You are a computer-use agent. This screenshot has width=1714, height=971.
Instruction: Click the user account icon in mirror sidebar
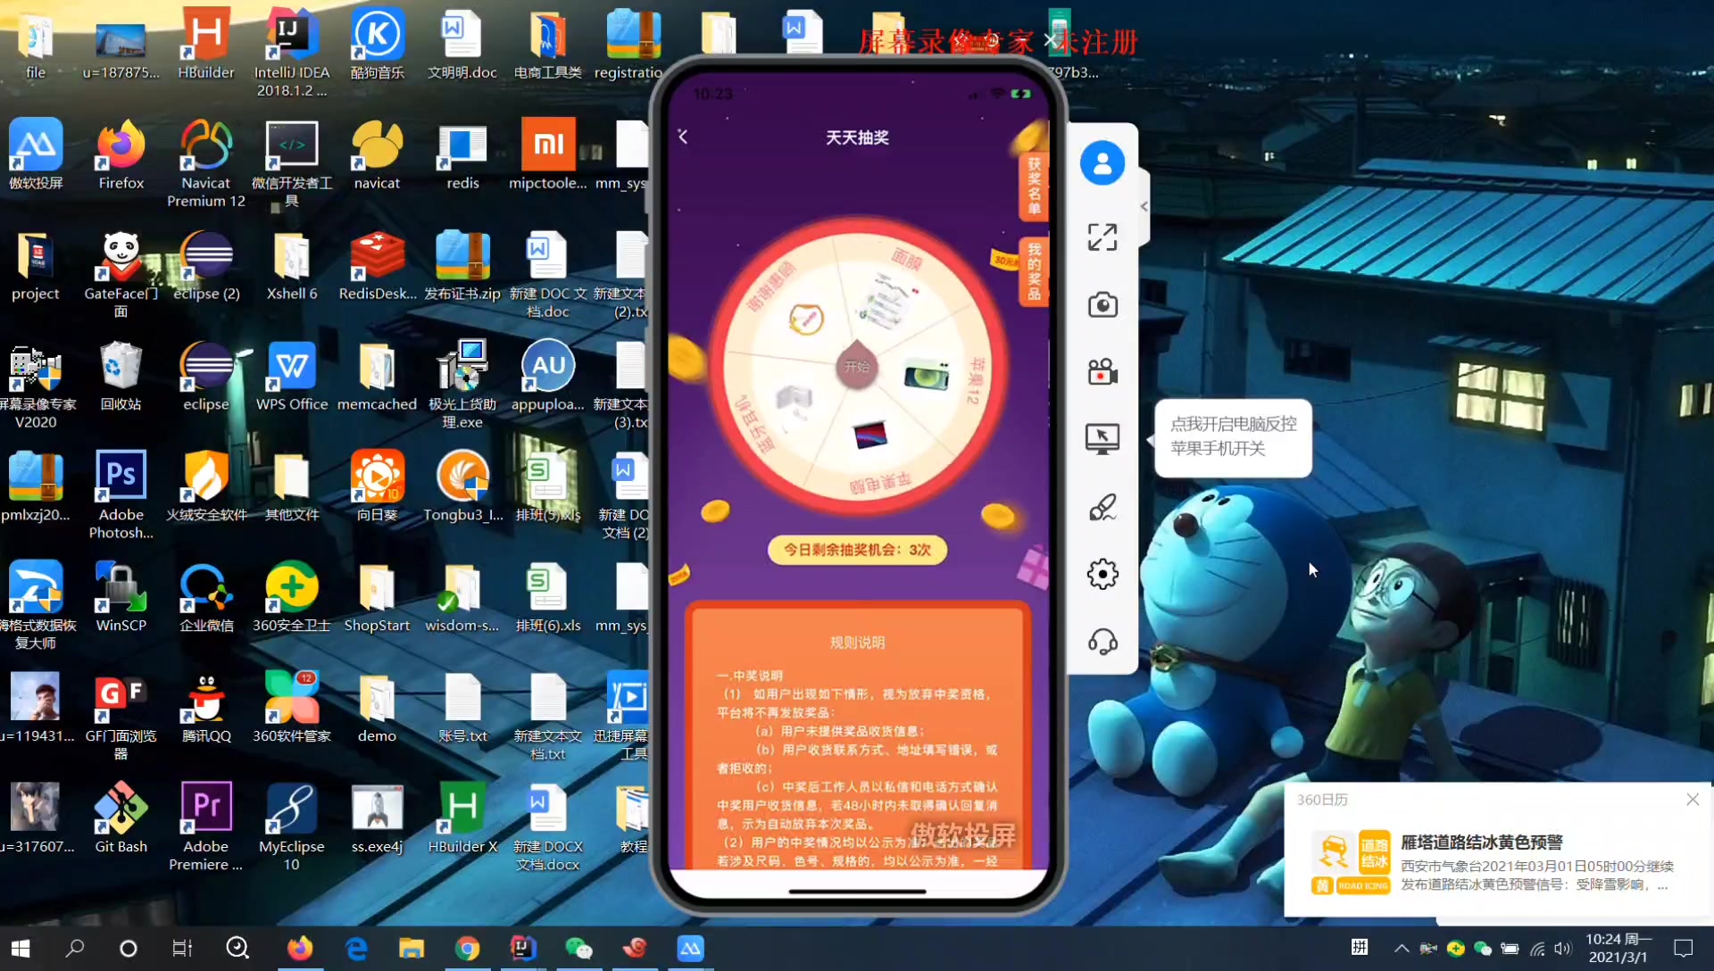pos(1102,163)
